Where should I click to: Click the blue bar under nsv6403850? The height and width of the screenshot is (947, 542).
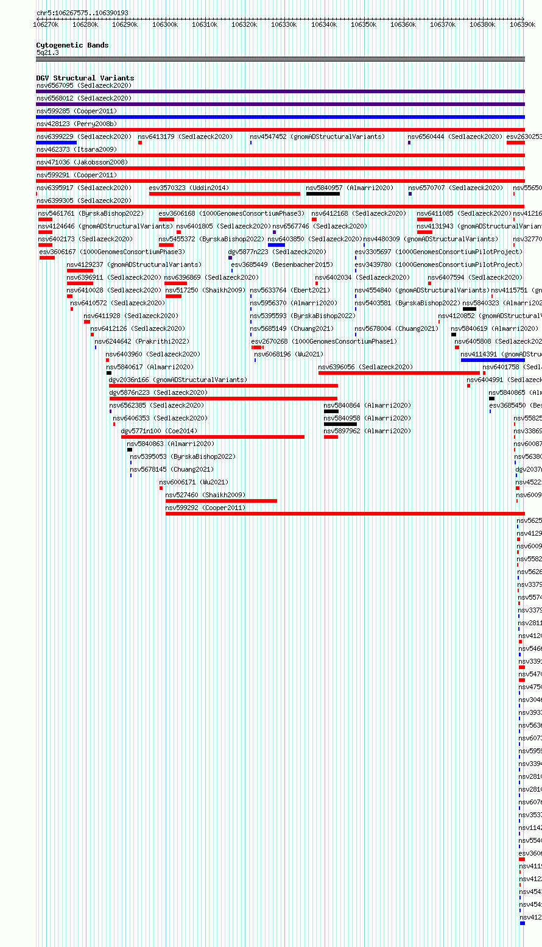[276, 245]
